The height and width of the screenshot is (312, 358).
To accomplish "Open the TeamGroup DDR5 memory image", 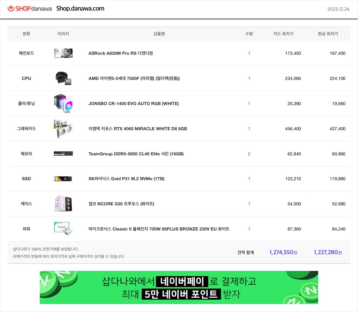I will (x=63, y=154).
